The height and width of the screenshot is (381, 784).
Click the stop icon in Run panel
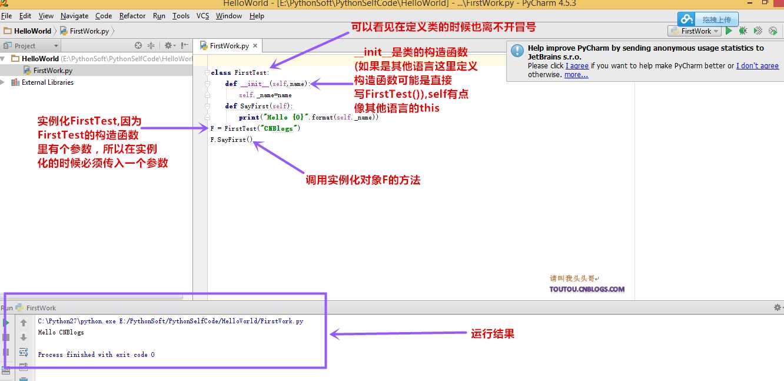click(x=6, y=337)
